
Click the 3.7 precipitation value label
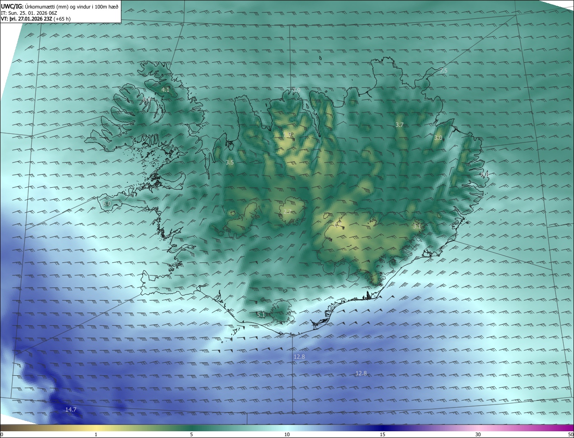(400, 125)
